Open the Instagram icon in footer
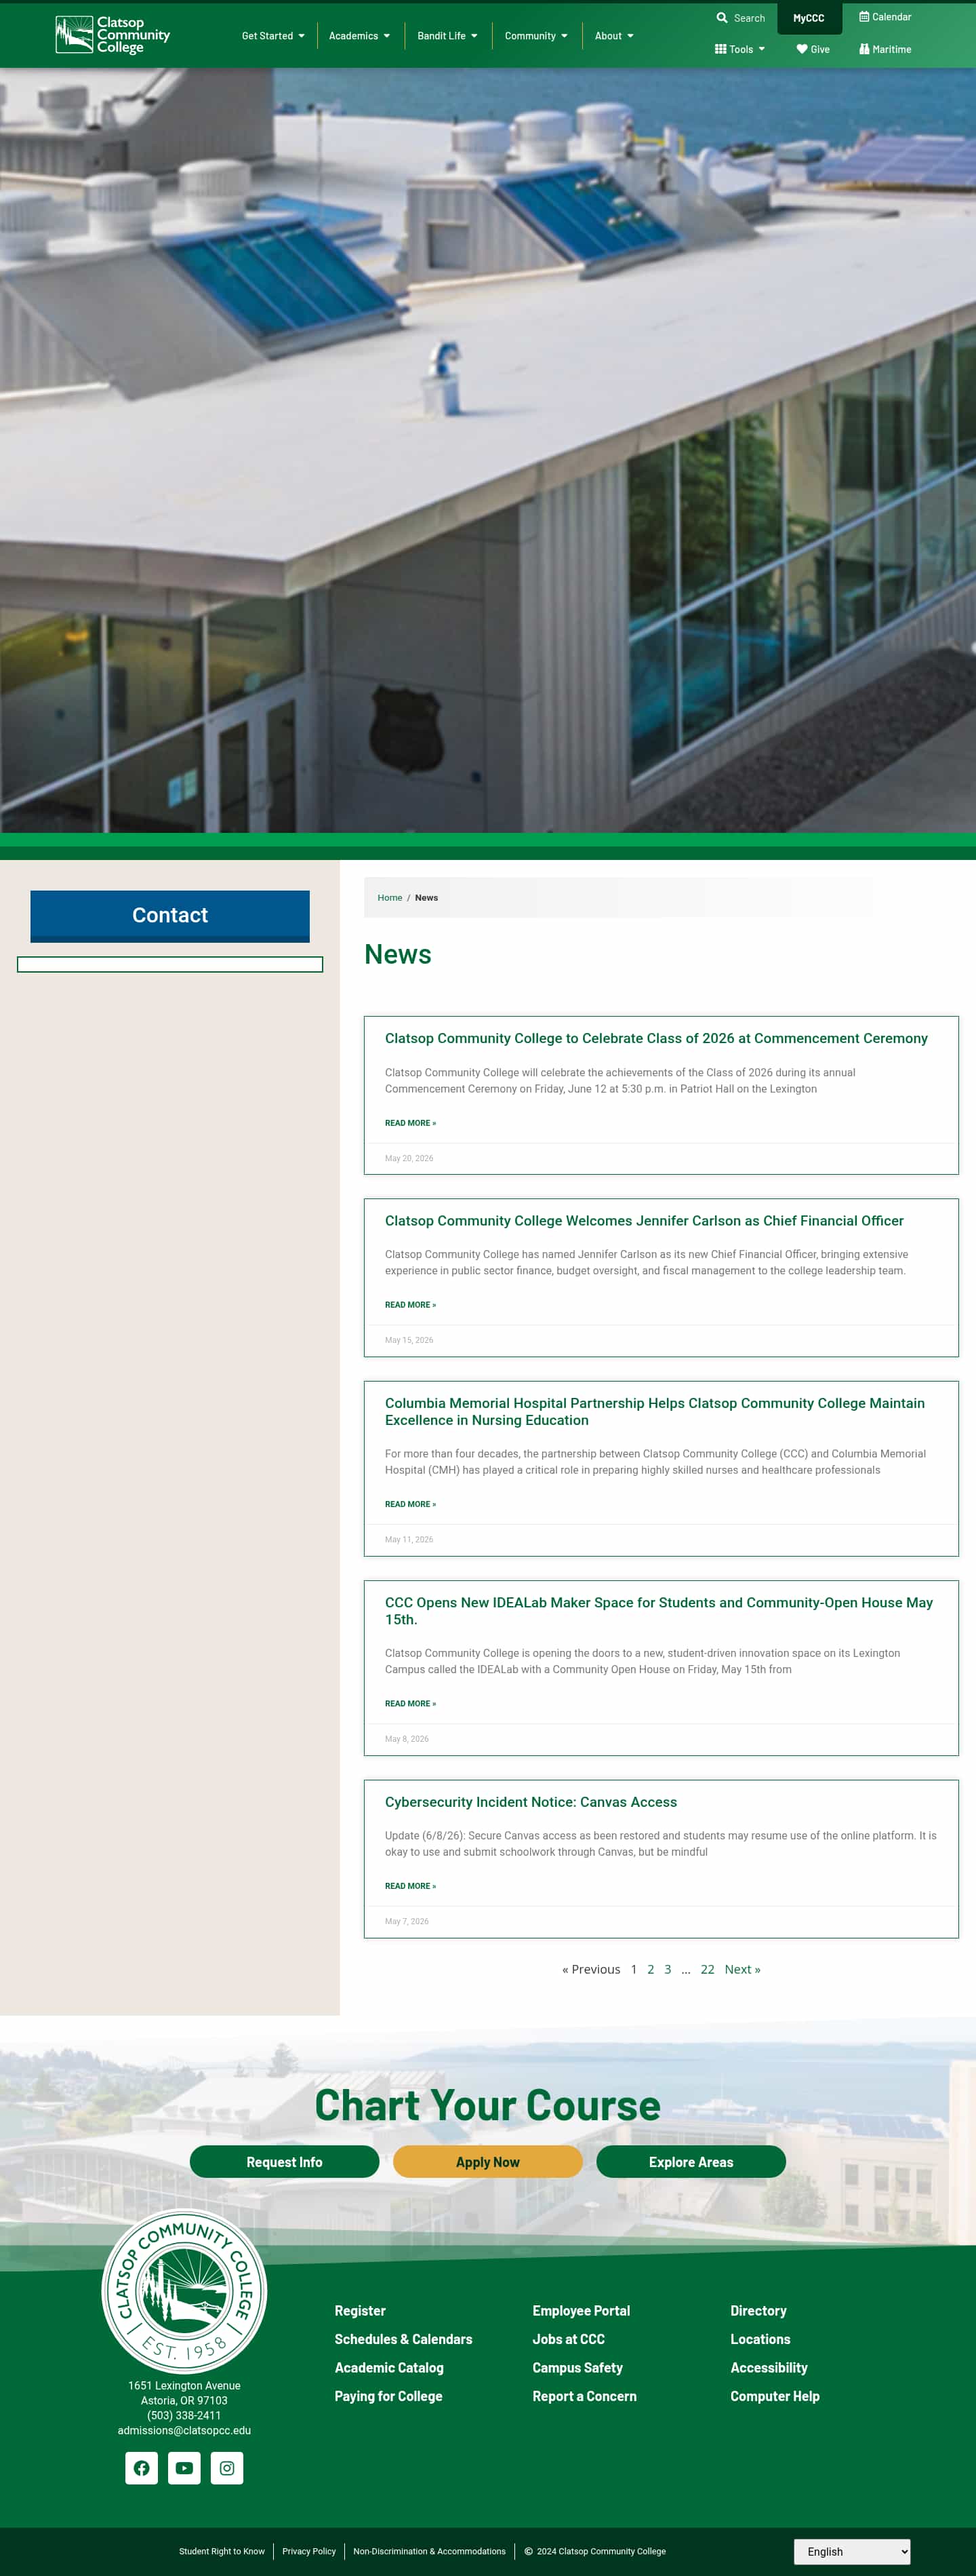Viewport: 976px width, 2576px height. pyautogui.click(x=227, y=2468)
